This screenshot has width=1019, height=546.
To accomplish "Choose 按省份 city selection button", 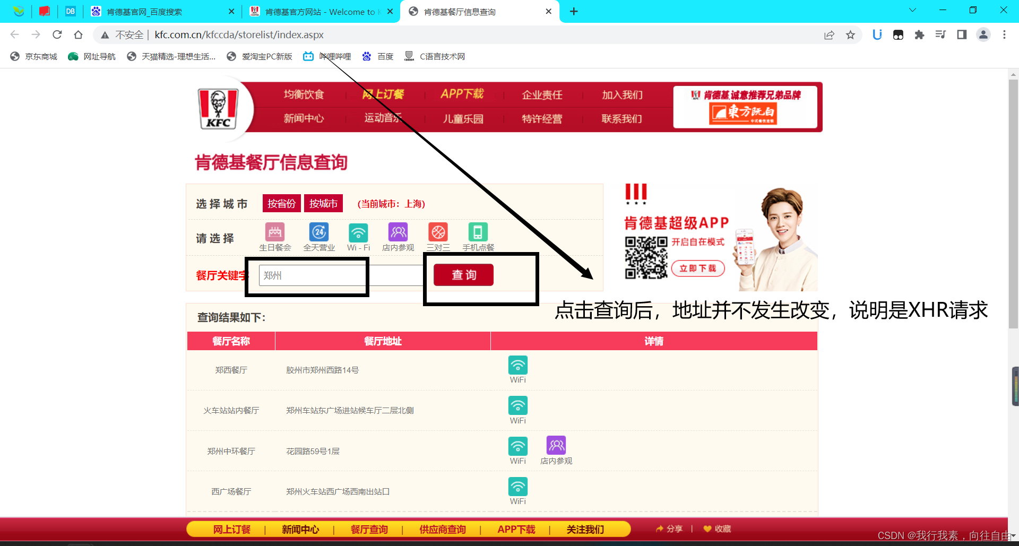I will (x=282, y=204).
